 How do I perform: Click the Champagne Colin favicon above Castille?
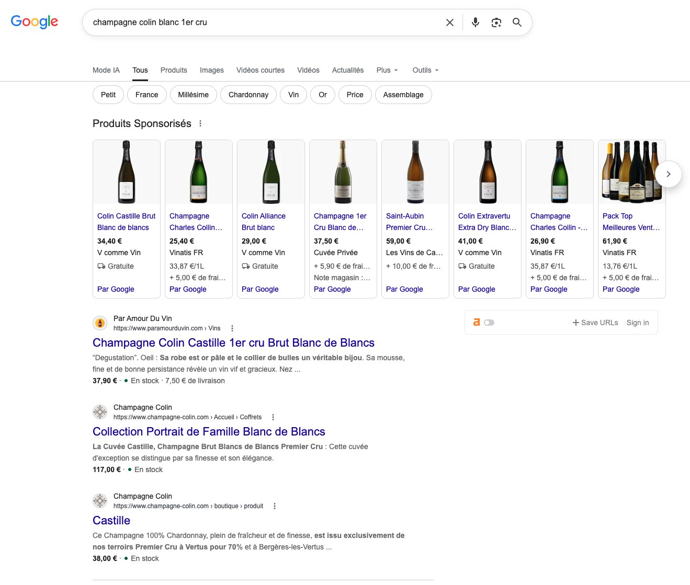coord(100,501)
